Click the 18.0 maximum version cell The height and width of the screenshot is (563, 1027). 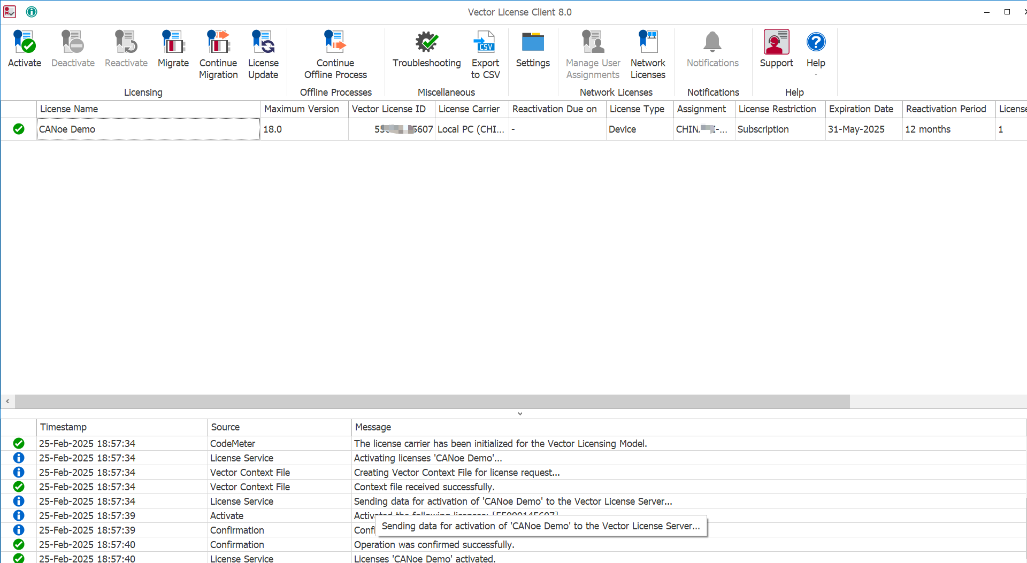point(304,129)
